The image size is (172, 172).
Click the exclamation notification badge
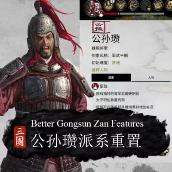click(x=112, y=2)
